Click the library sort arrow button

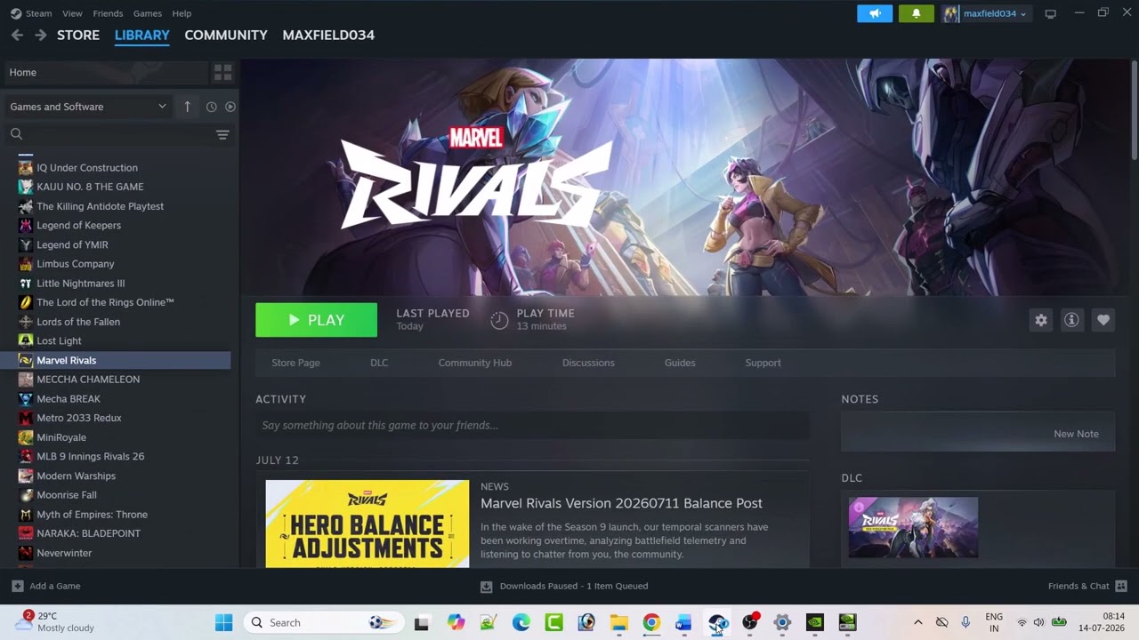pyautogui.click(x=187, y=107)
